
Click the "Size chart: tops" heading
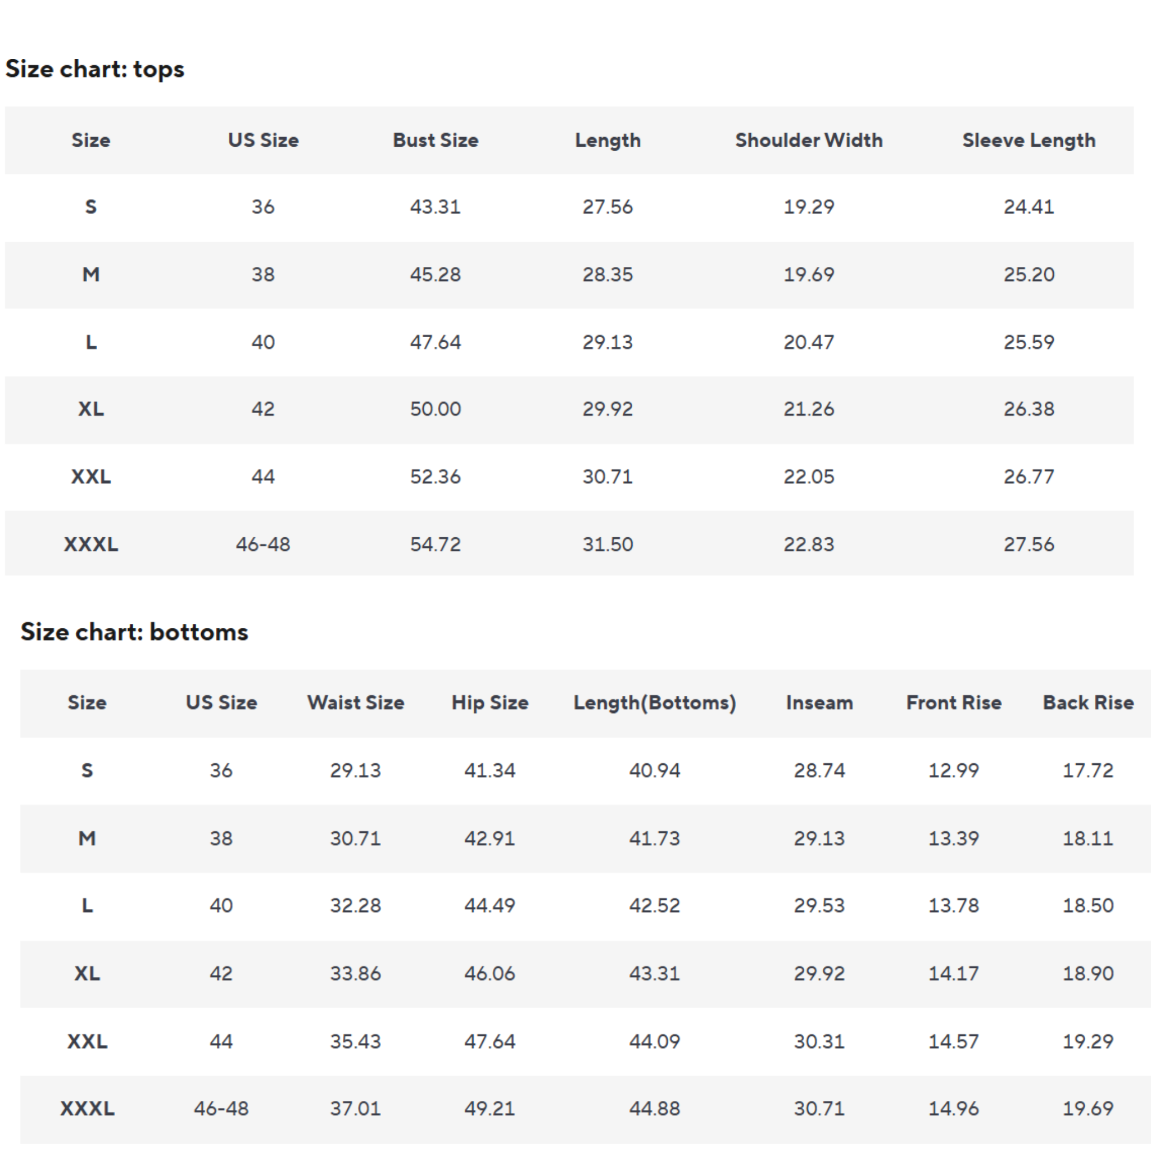tap(95, 69)
